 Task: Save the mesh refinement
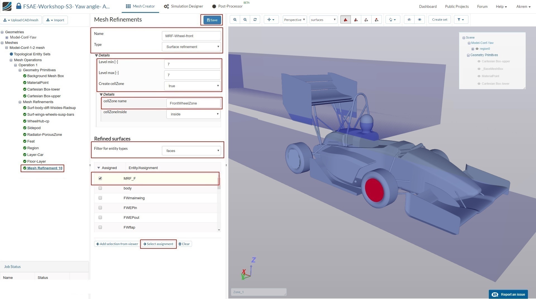[212, 20]
